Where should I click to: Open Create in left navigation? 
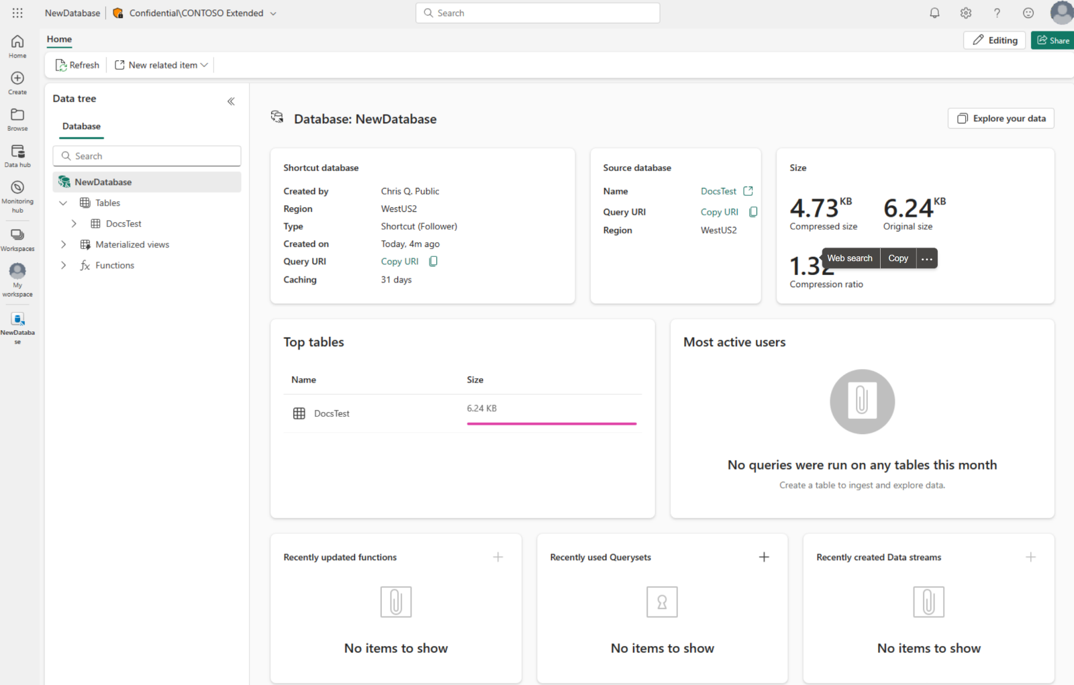click(17, 83)
